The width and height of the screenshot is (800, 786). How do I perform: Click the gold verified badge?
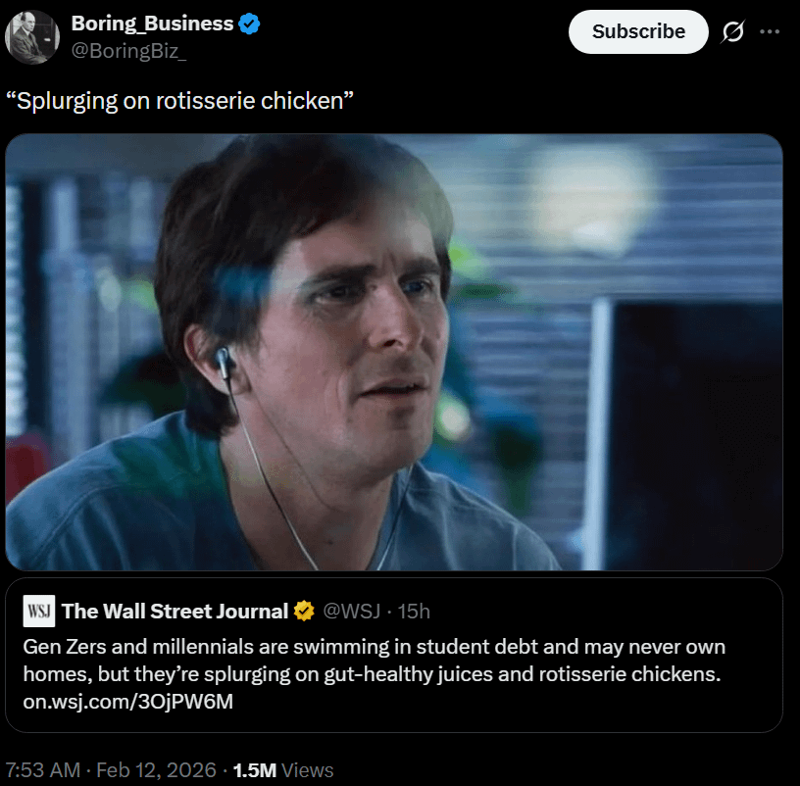(304, 611)
